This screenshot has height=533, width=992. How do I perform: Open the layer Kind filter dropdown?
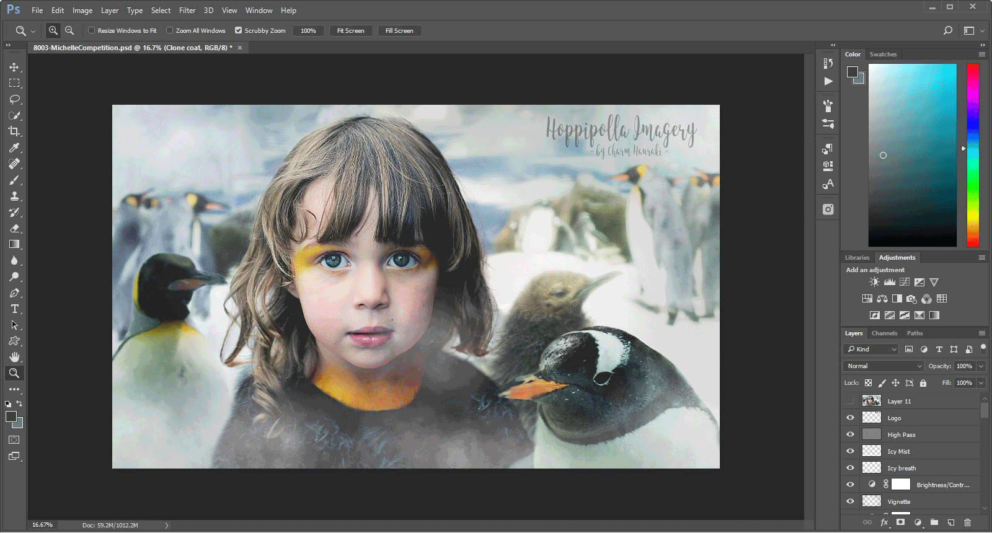click(871, 350)
